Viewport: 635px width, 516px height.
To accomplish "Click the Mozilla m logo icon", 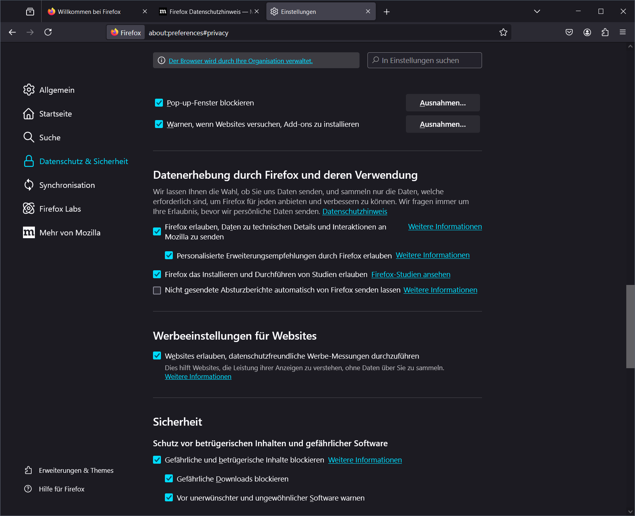I will point(29,232).
